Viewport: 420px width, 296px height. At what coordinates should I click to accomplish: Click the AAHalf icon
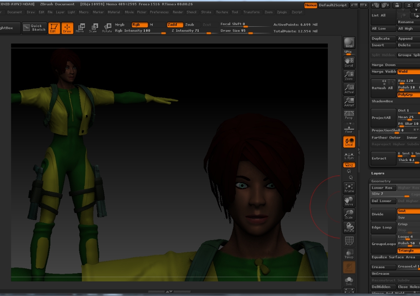(x=349, y=102)
